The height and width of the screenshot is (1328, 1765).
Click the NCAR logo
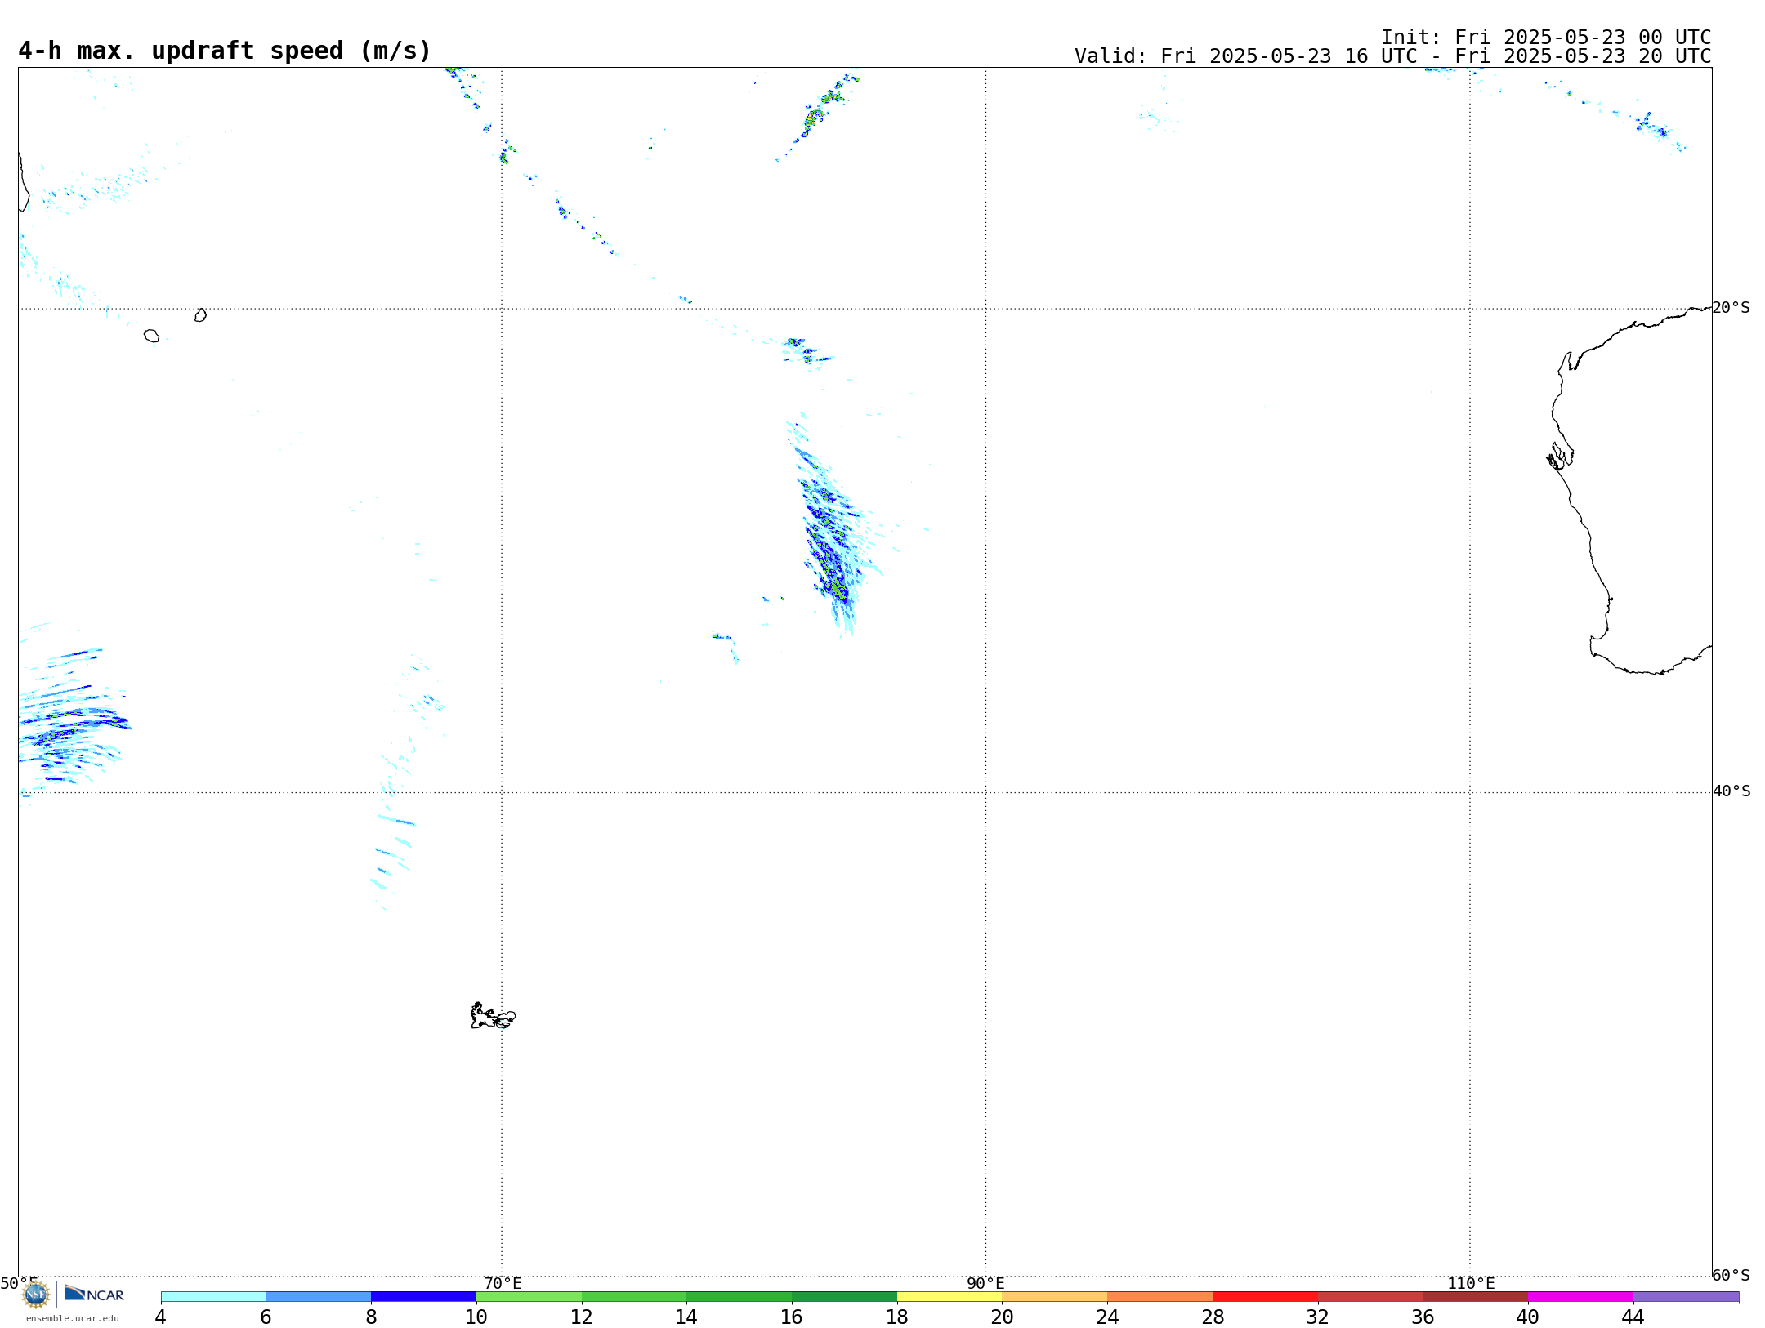94,1294
